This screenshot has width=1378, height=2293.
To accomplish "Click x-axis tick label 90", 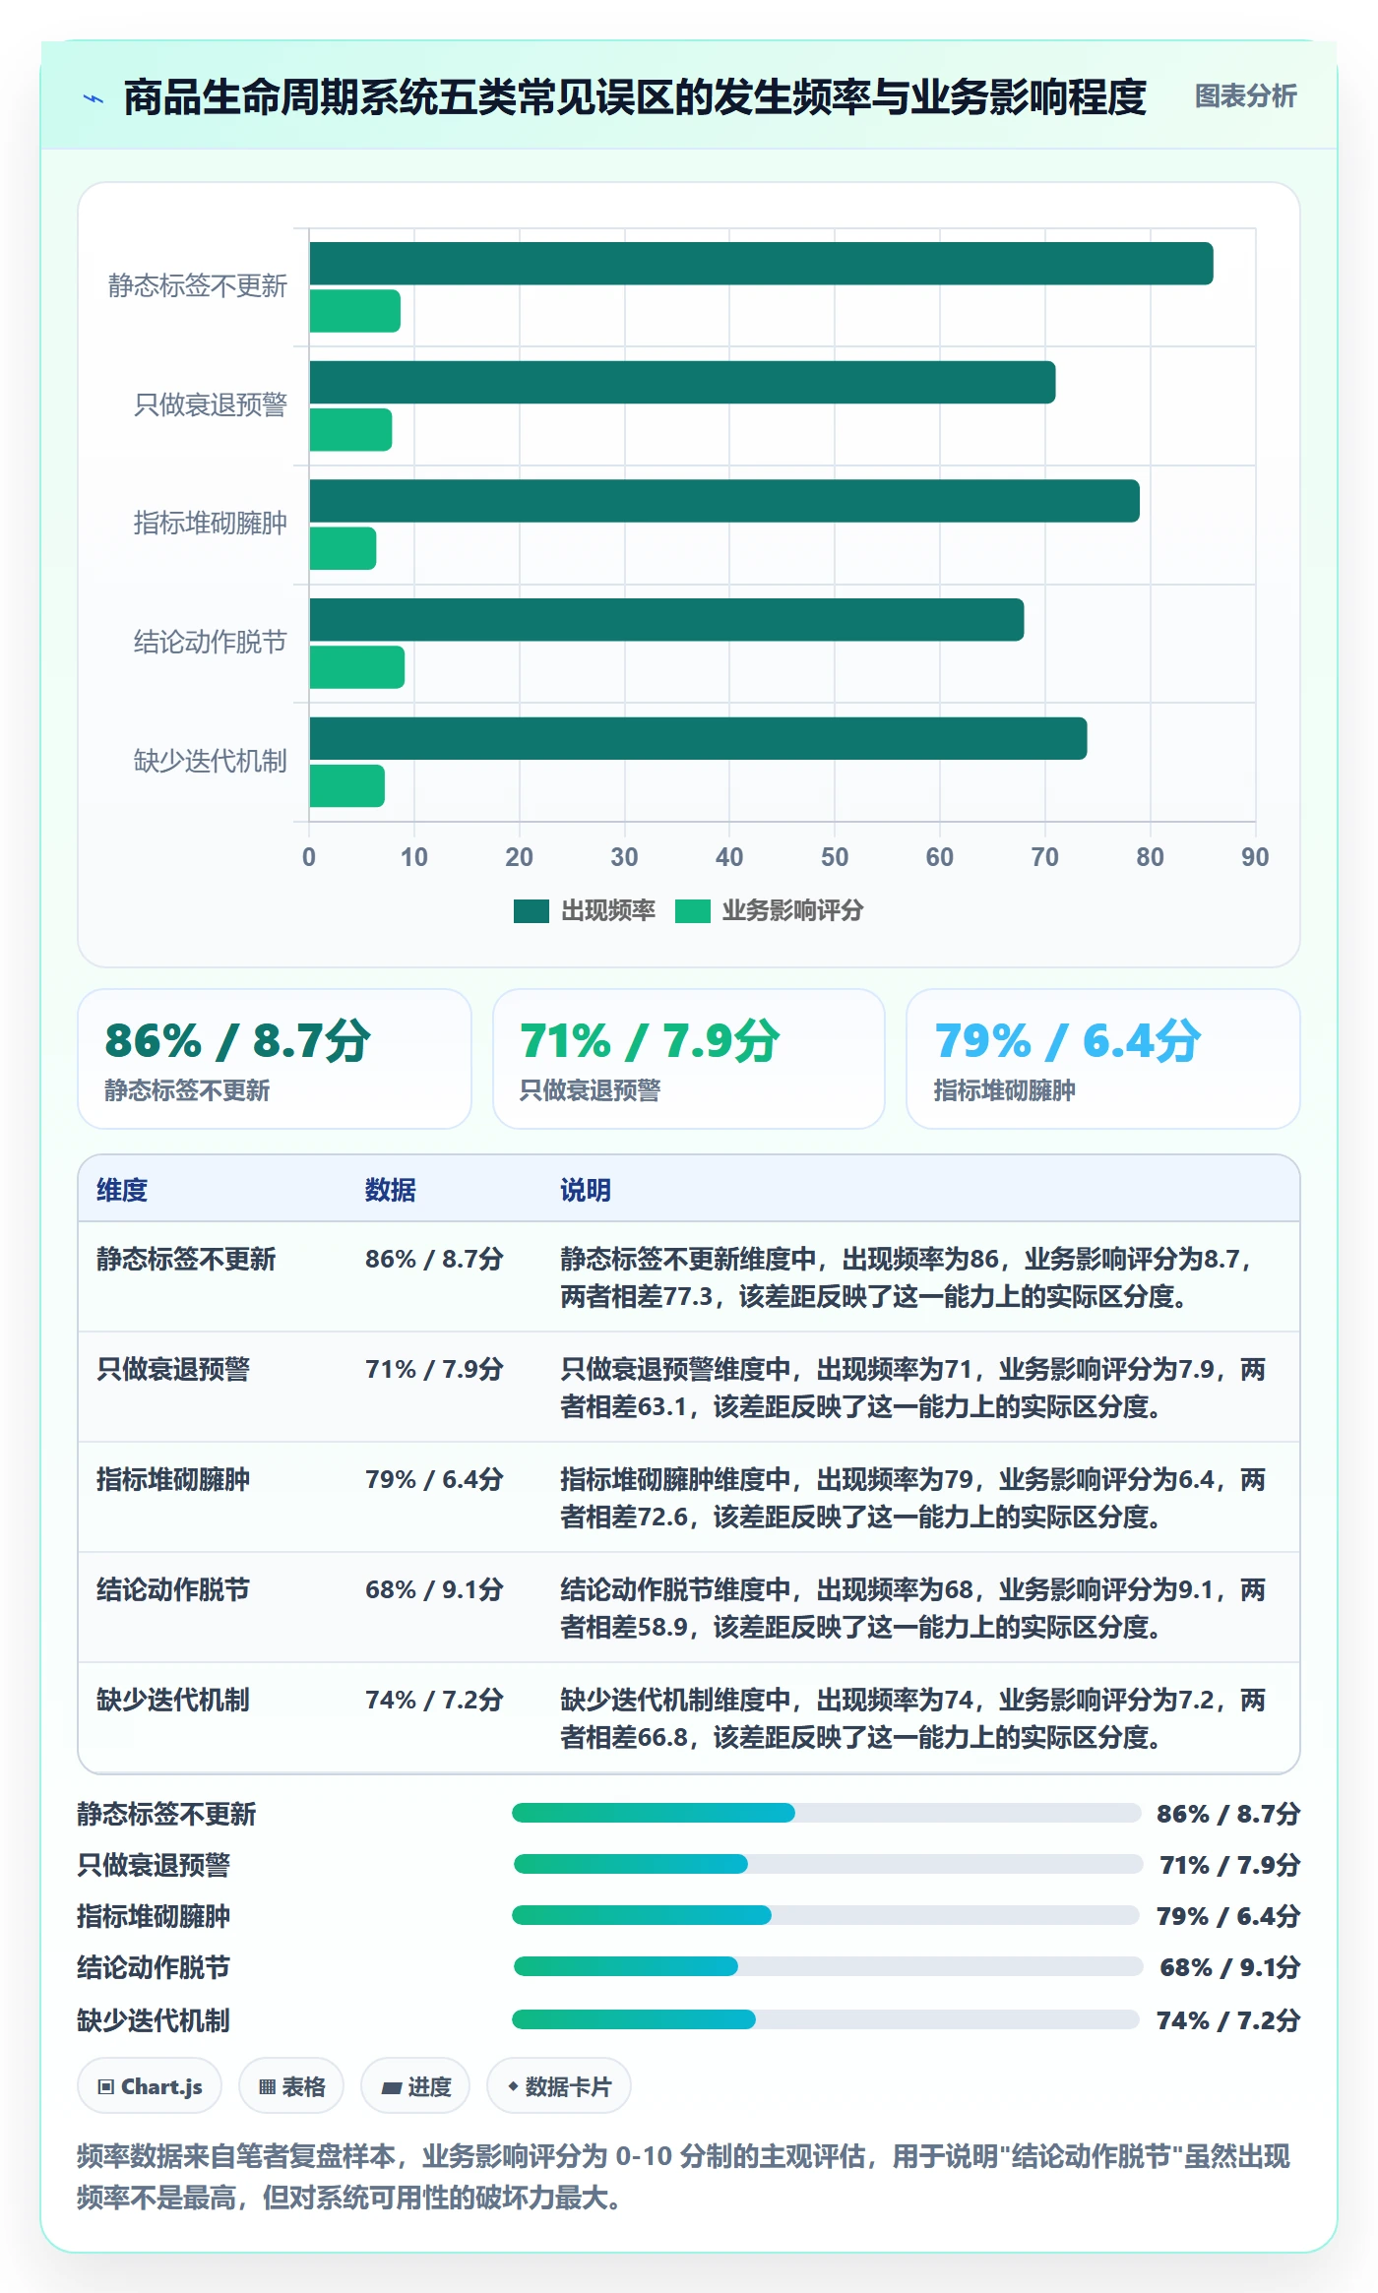I will click(x=1255, y=857).
